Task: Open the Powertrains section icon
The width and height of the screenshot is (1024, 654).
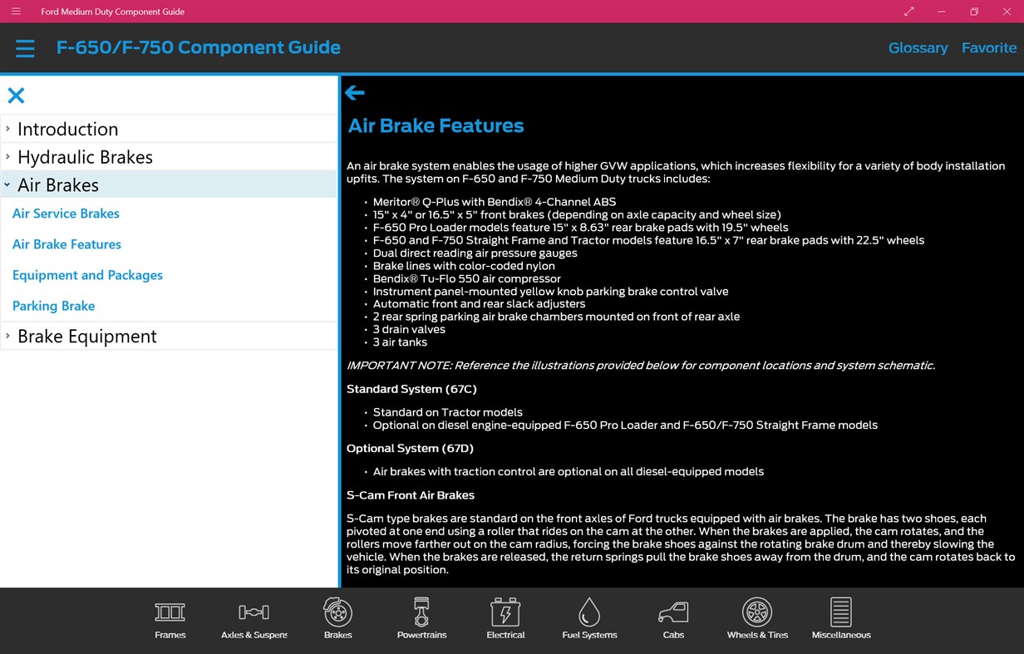Action: coord(421,613)
